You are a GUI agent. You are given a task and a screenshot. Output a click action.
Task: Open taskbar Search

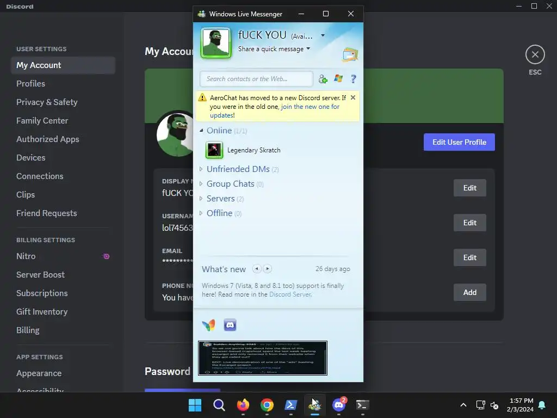click(219, 405)
